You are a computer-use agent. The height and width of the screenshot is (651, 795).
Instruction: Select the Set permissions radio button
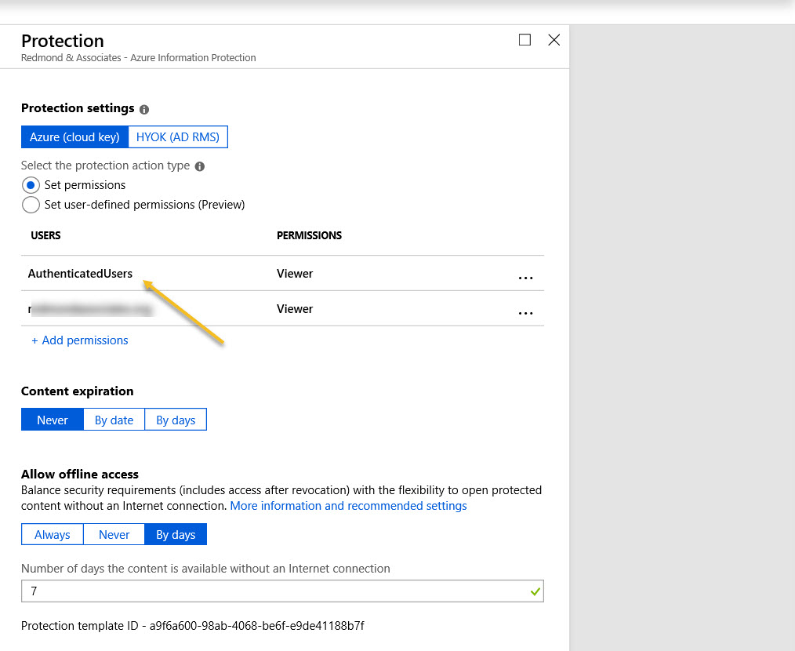click(x=31, y=185)
